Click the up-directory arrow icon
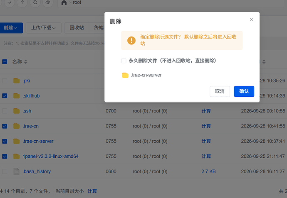Screen dimensions: 287x198 point(22,2)
